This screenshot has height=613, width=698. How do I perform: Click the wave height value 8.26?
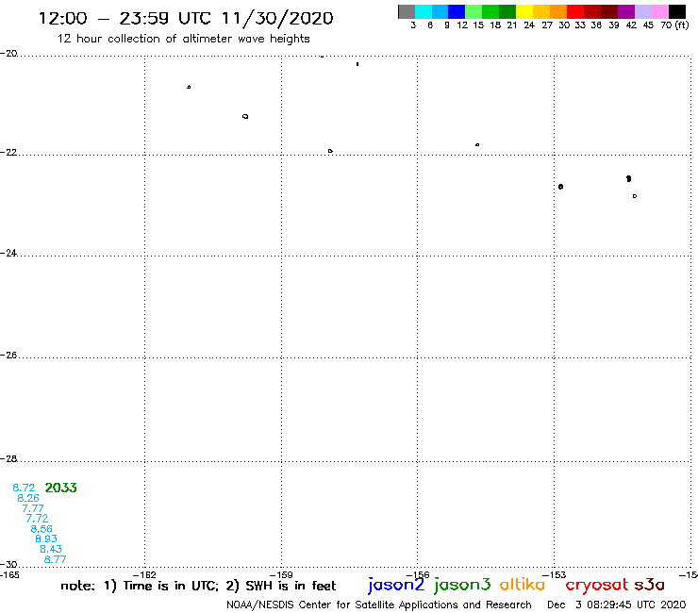[28, 498]
